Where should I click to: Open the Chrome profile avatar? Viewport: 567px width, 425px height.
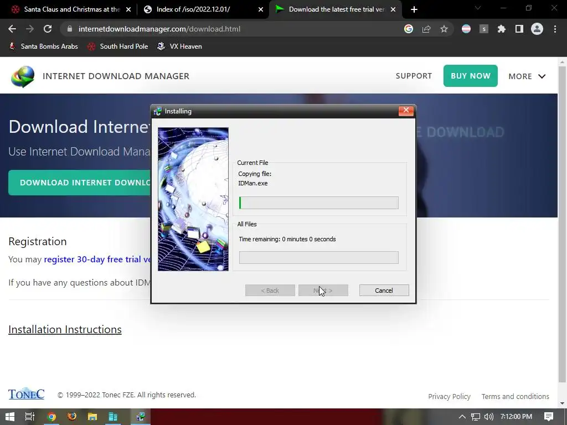pyautogui.click(x=537, y=29)
